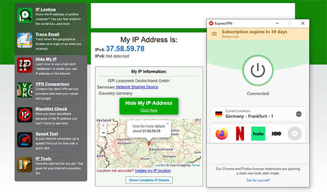Click the IP Tools toolbox icon
The image size is (327, 192).
pyautogui.click(x=25, y=165)
